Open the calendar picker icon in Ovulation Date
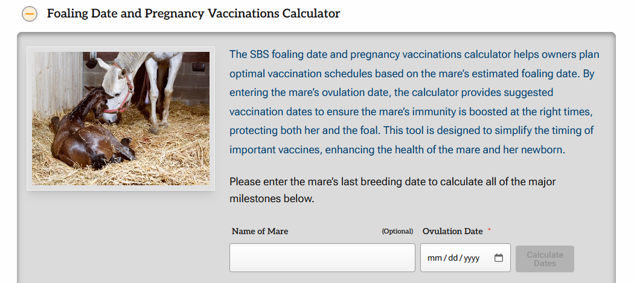 click(499, 258)
